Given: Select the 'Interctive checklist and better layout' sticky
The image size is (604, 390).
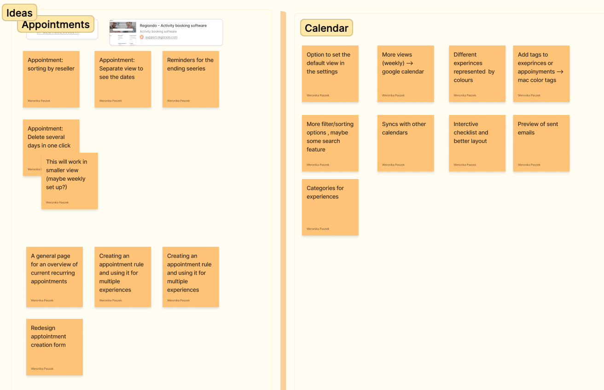Looking at the screenshot, I should [477, 143].
